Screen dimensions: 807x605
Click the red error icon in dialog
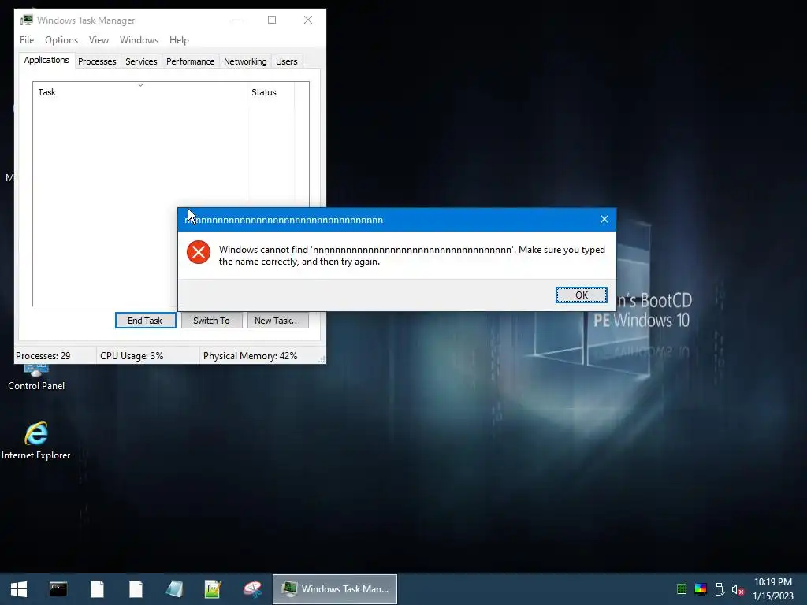click(198, 252)
